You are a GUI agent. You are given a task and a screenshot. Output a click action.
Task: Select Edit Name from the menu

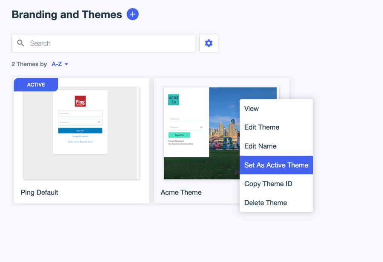pyautogui.click(x=260, y=146)
